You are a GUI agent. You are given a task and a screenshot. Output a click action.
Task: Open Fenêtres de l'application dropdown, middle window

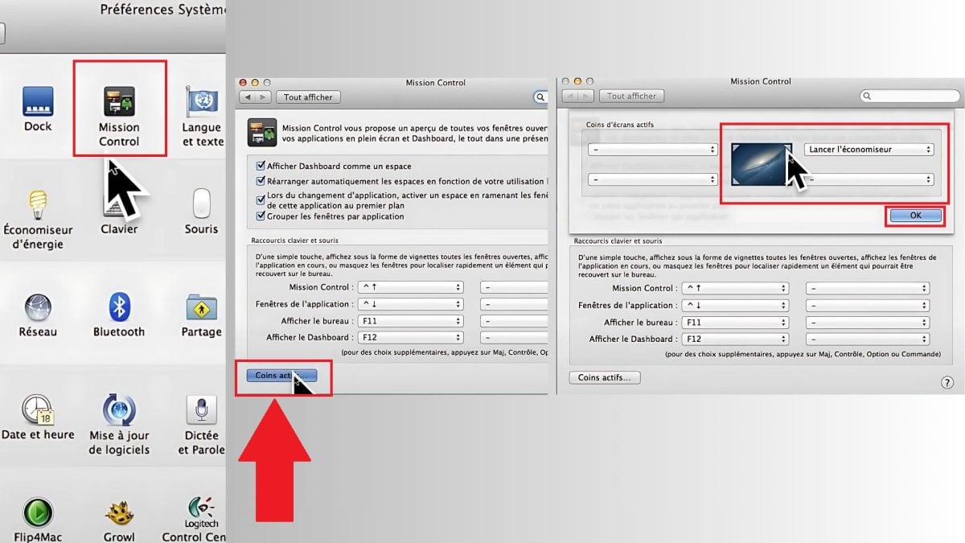pos(411,304)
